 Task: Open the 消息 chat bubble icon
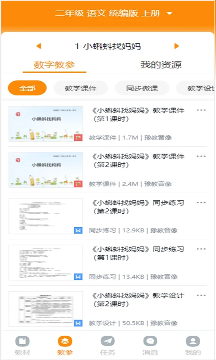[x=150, y=341]
